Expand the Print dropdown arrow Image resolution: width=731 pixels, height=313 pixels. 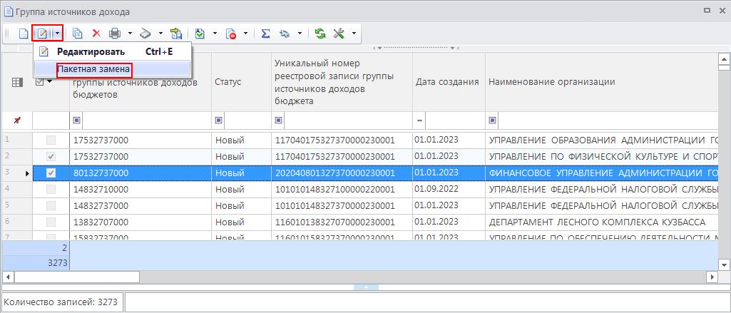(131, 34)
